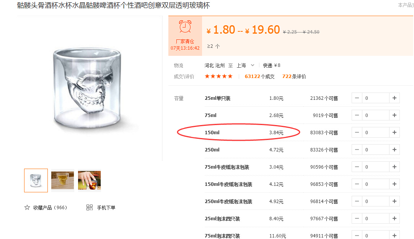The width and height of the screenshot is (414, 239).
Task: Select the first skull glass thumbnail
Action: click(36, 180)
